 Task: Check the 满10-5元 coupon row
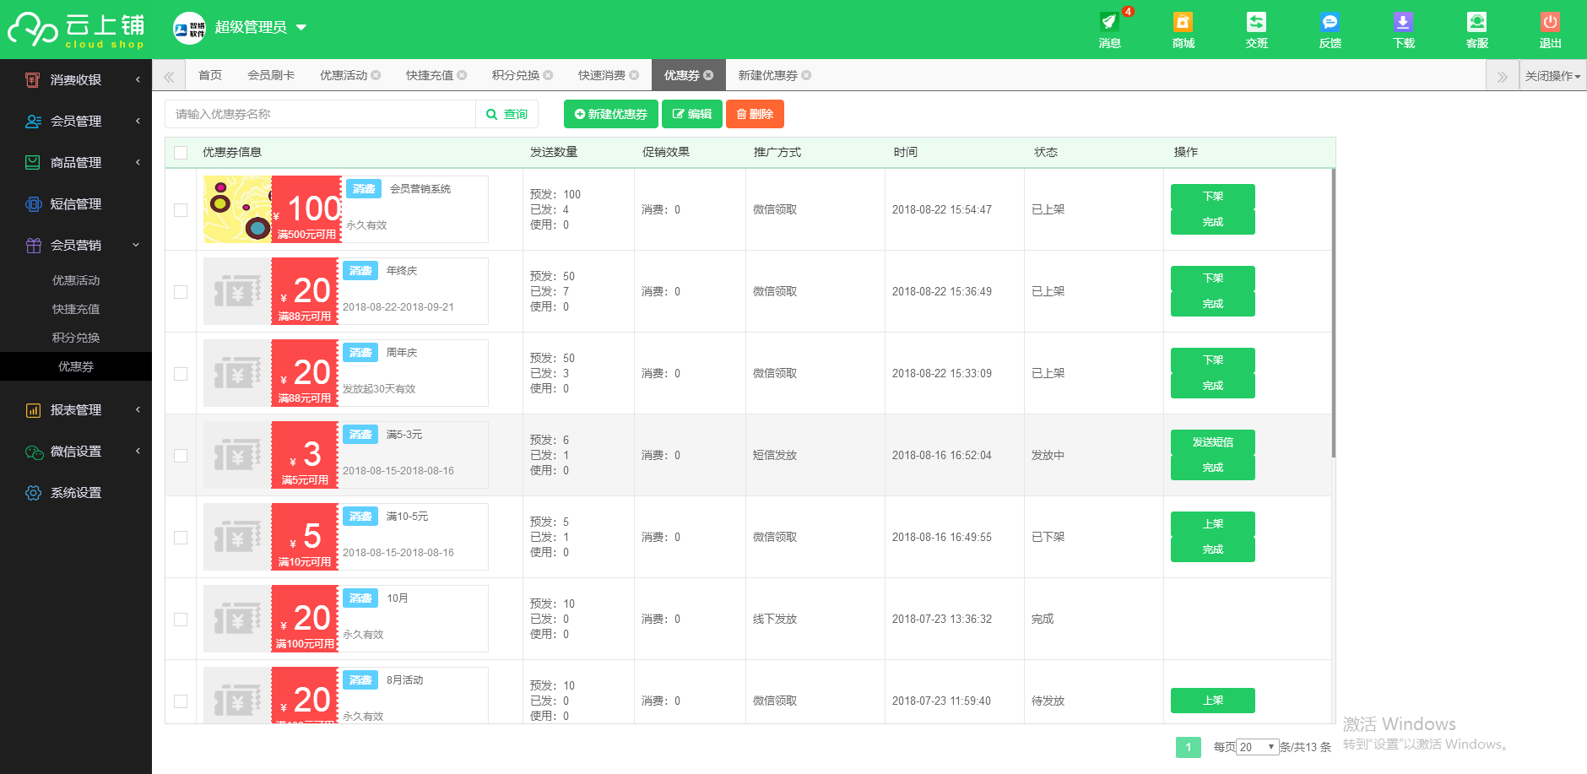181,538
